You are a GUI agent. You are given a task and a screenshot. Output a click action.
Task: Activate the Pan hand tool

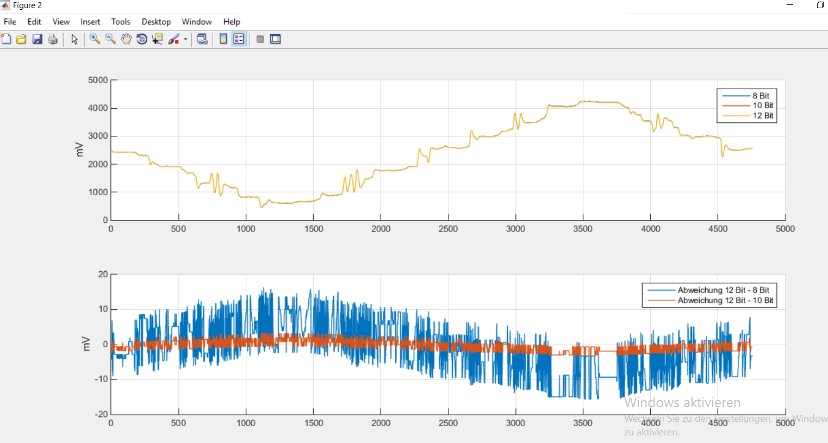point(126,39)
